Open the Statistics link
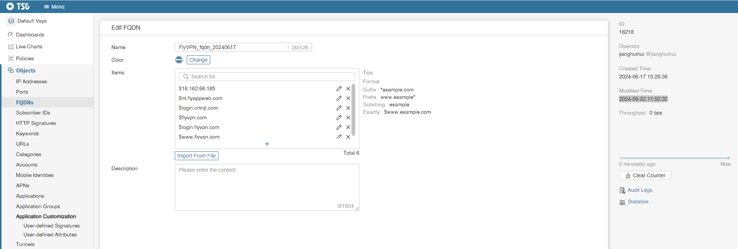This screenshot has width=738, height=249. (x=638, y=202)
